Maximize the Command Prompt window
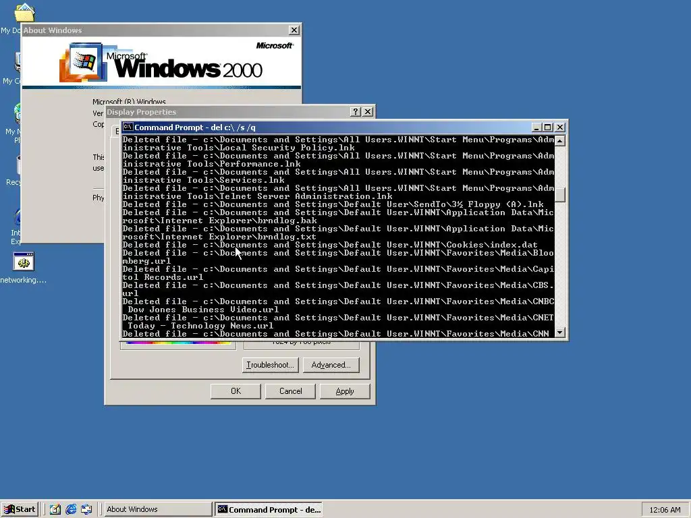Viewport: 691px width, 518px height. [x=548, y=127]
